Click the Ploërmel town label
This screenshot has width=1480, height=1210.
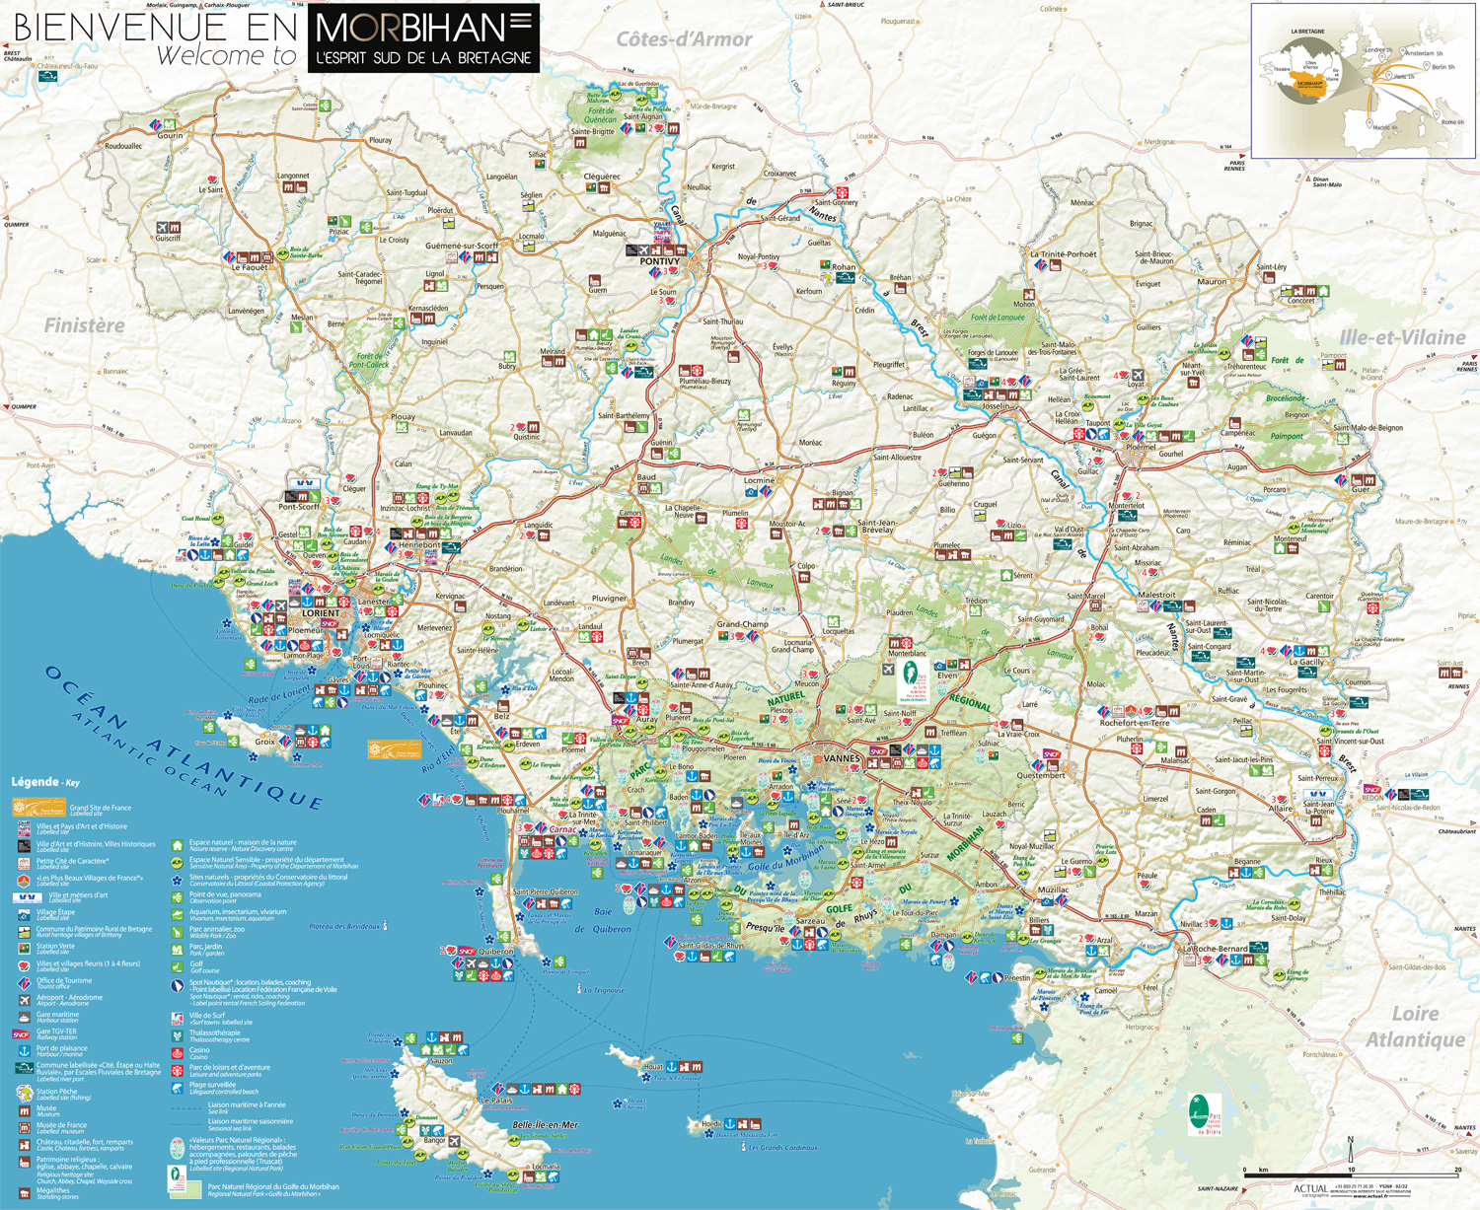(1141, 447)
